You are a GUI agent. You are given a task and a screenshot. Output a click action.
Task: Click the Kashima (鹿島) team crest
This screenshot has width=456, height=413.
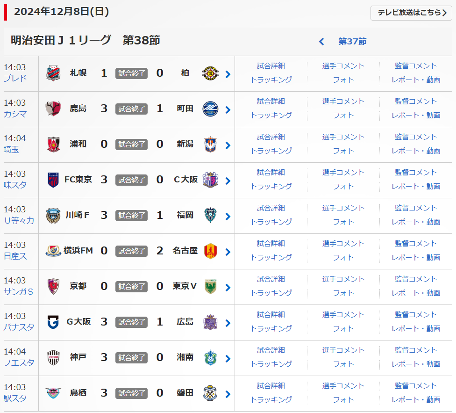(x=53, y=109)
